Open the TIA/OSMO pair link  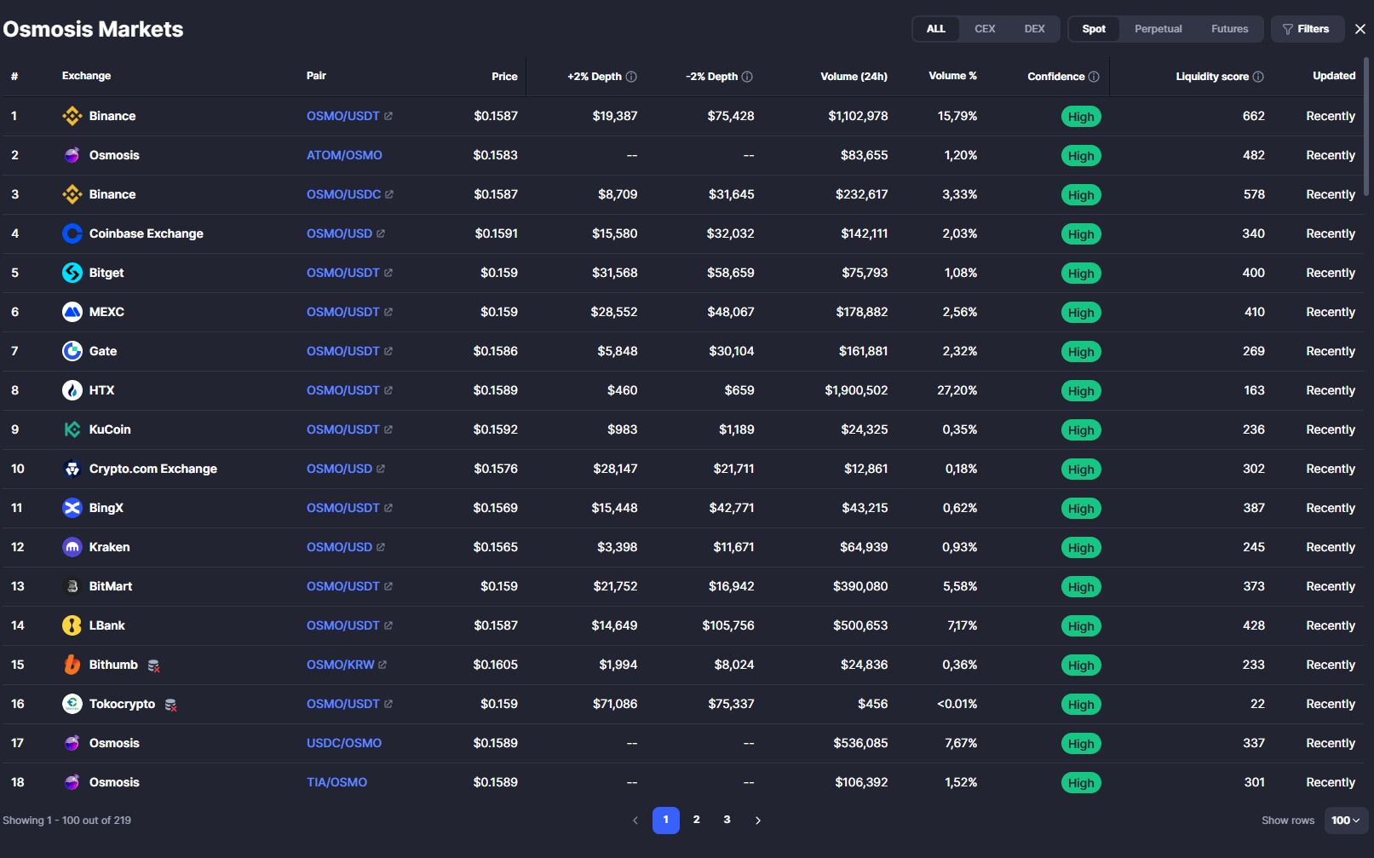[336, 782]
